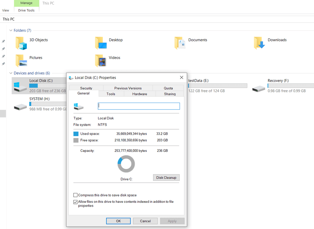Close the Local Disk (C:) Properties dialog
Screen dimensions: 314x229
(x=181, y=77)
